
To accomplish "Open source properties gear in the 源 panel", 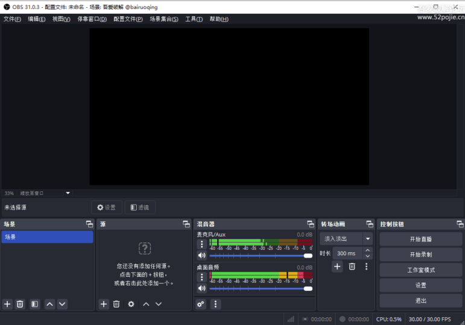I will click(131, 305).
